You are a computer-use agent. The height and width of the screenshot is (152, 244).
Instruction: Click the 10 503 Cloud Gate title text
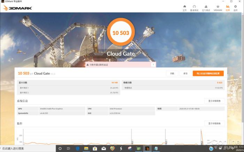36,74
